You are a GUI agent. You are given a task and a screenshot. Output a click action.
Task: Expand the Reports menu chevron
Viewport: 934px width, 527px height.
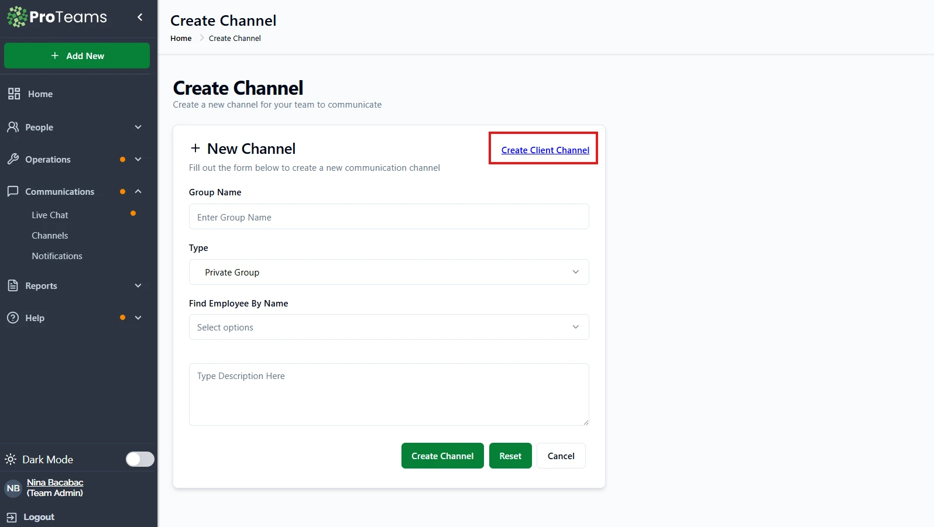(138, 285)
